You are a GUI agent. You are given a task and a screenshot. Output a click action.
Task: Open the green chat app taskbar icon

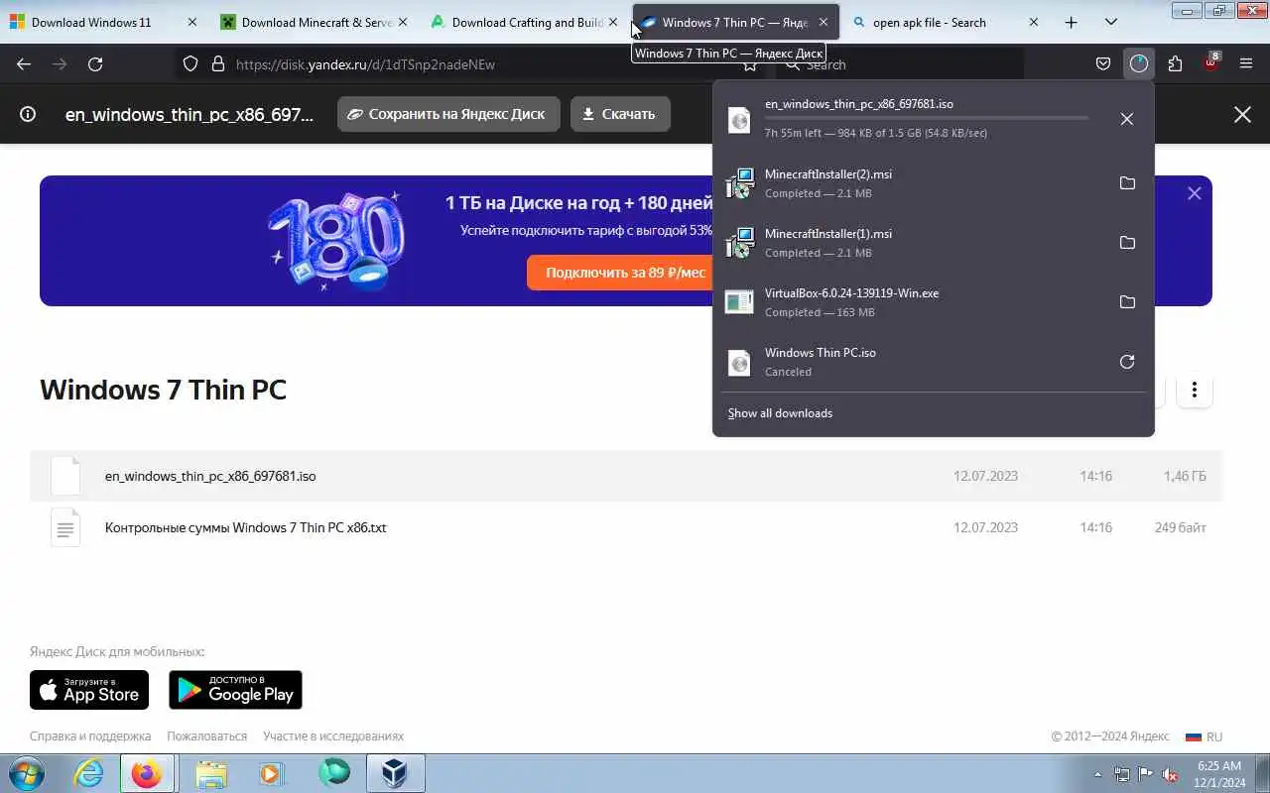[x=334, y=773]
